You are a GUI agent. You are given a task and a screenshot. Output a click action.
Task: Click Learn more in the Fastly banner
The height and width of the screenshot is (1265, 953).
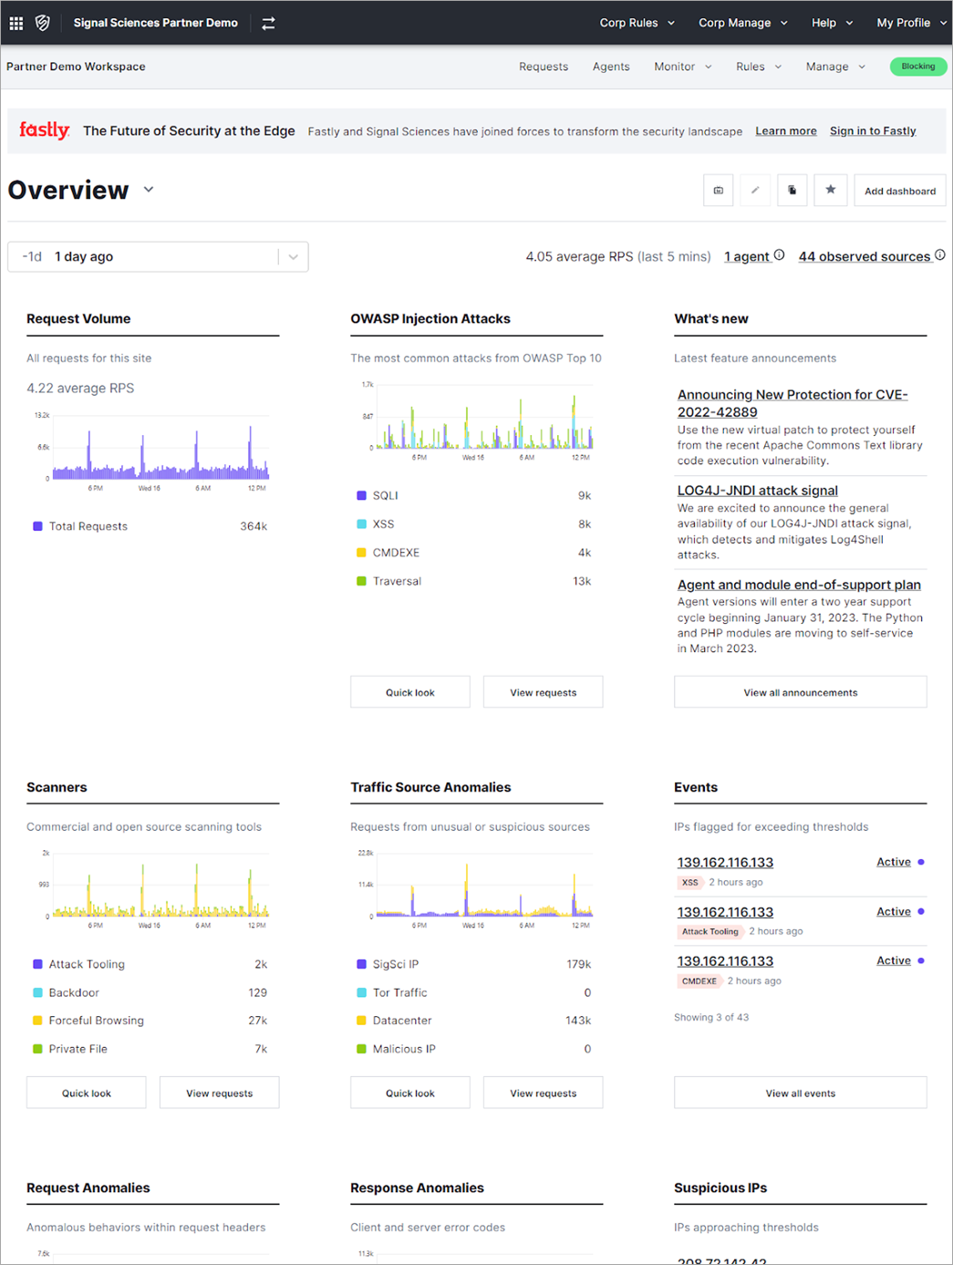pyautogui.click(x=786, y=131)
